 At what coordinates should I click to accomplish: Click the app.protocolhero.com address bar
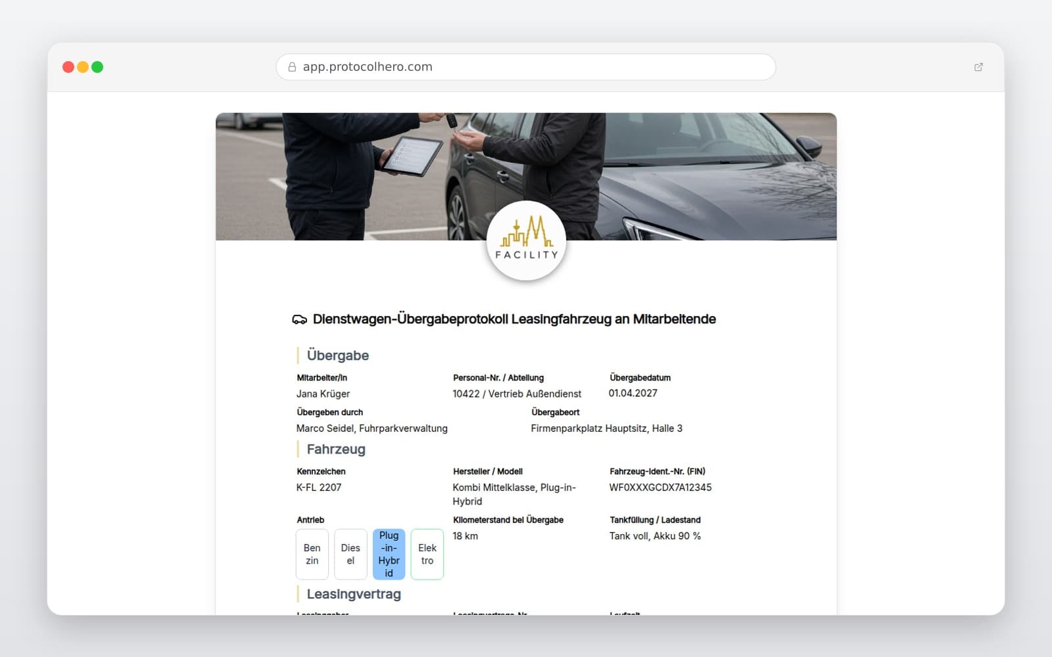click(x=526, y=67)
